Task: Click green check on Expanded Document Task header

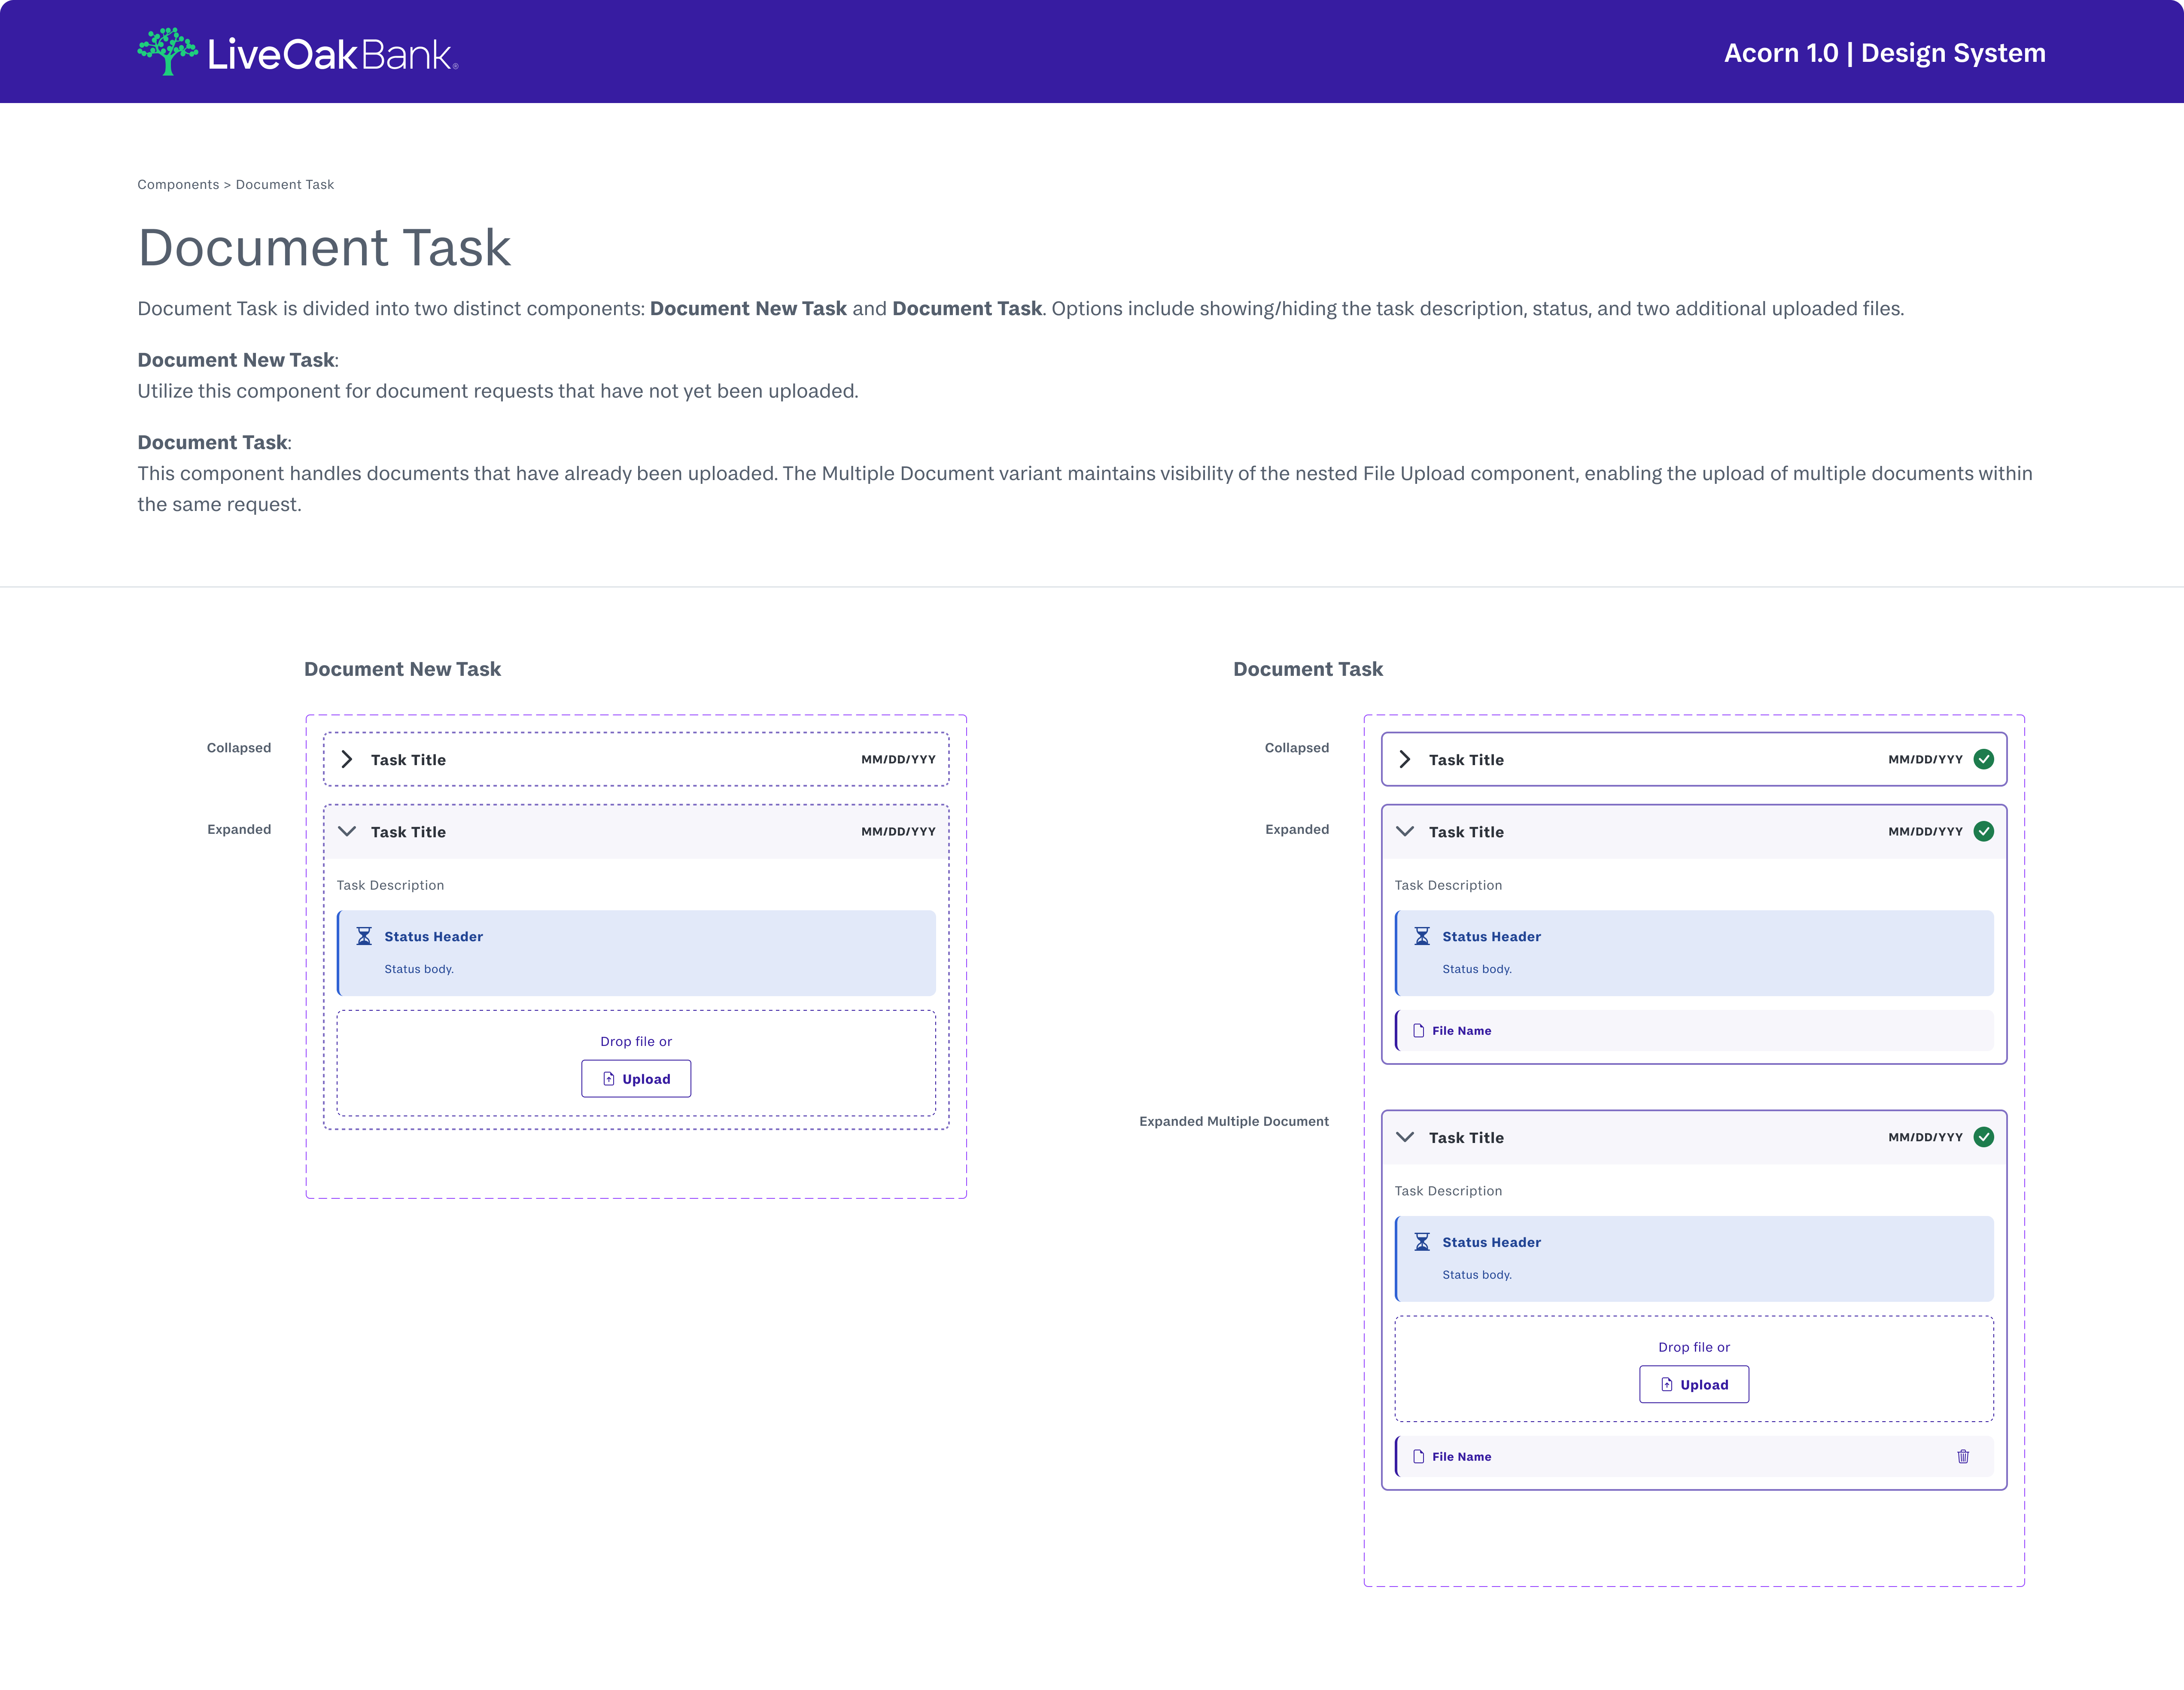Action: click(1983, 831)
